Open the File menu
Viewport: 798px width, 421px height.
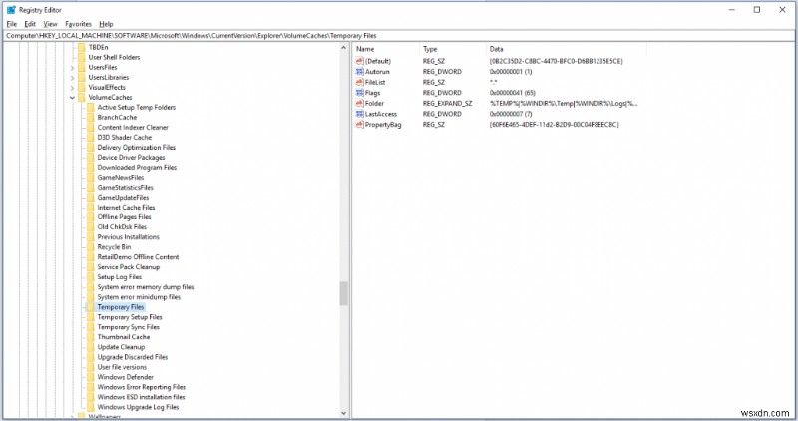click(x=11, y=24)
